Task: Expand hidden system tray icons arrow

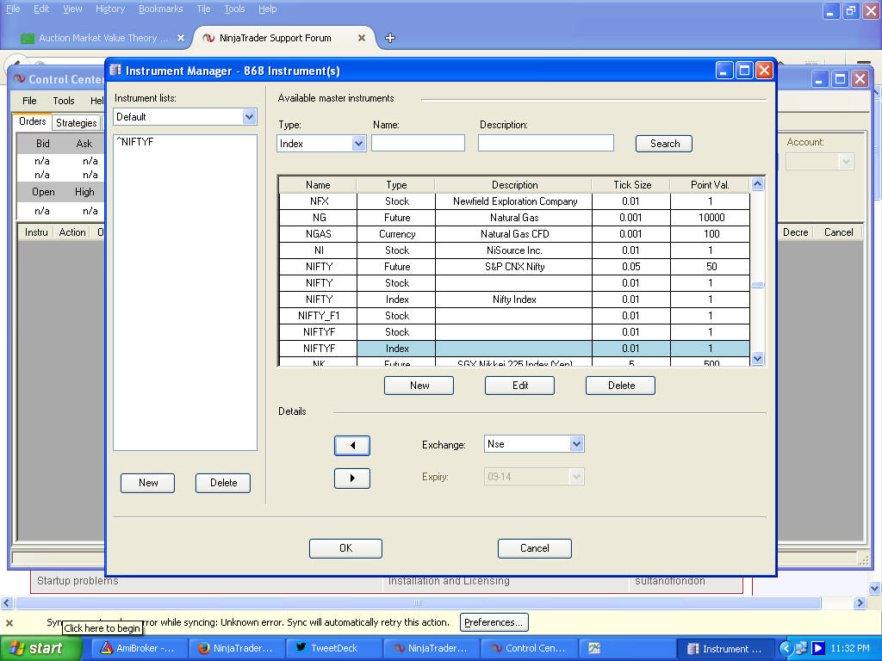Action: click(786, 648)
